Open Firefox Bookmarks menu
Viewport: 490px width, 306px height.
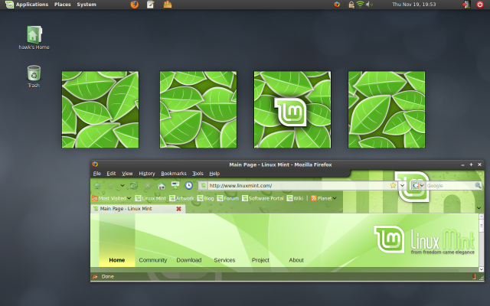[x=174, y=174]
